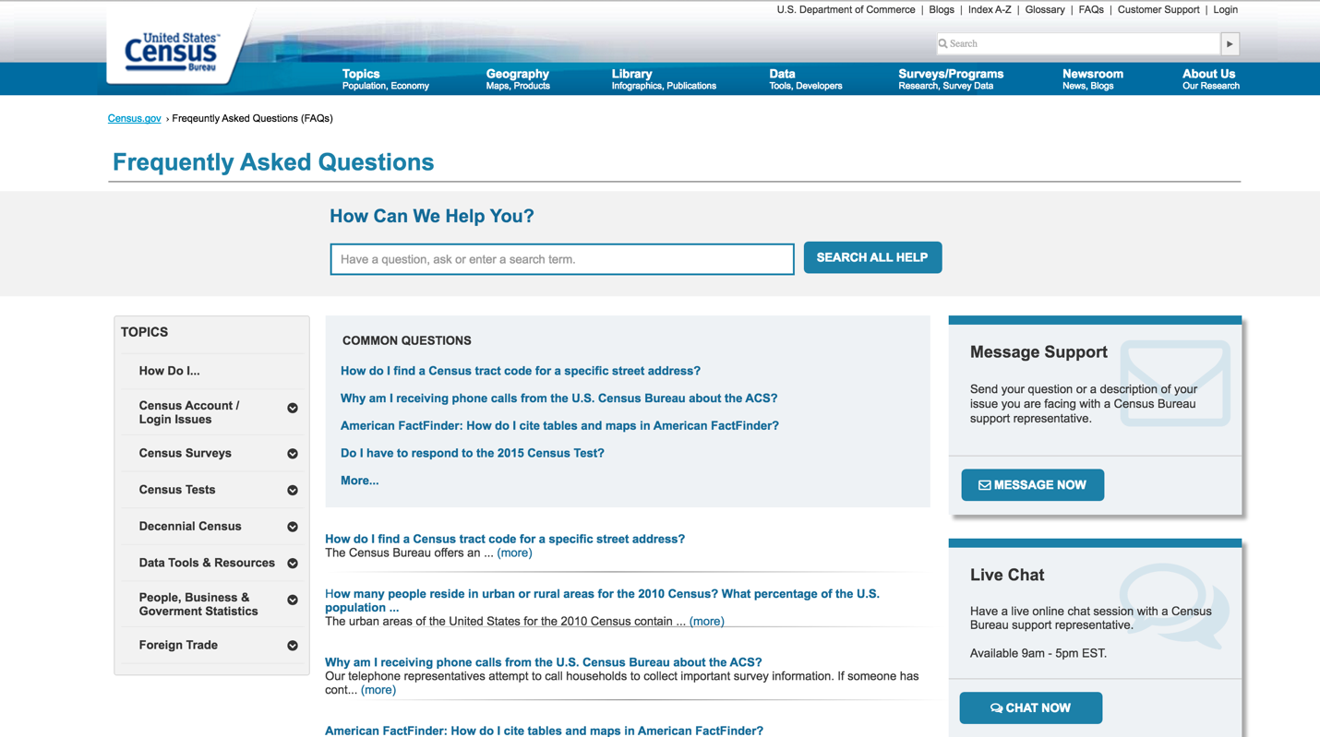1320x737 pixels.
Task: Open the 2015 Census Test question
Action: click(x=473, y=454)
